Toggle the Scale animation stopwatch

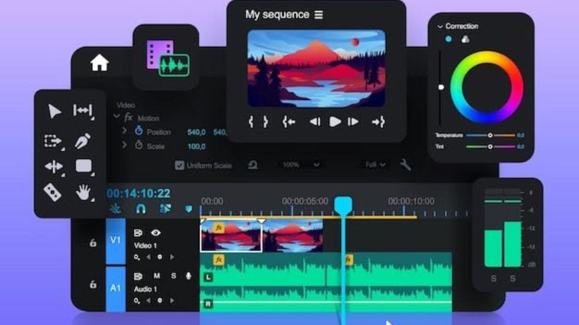(139, 145)
